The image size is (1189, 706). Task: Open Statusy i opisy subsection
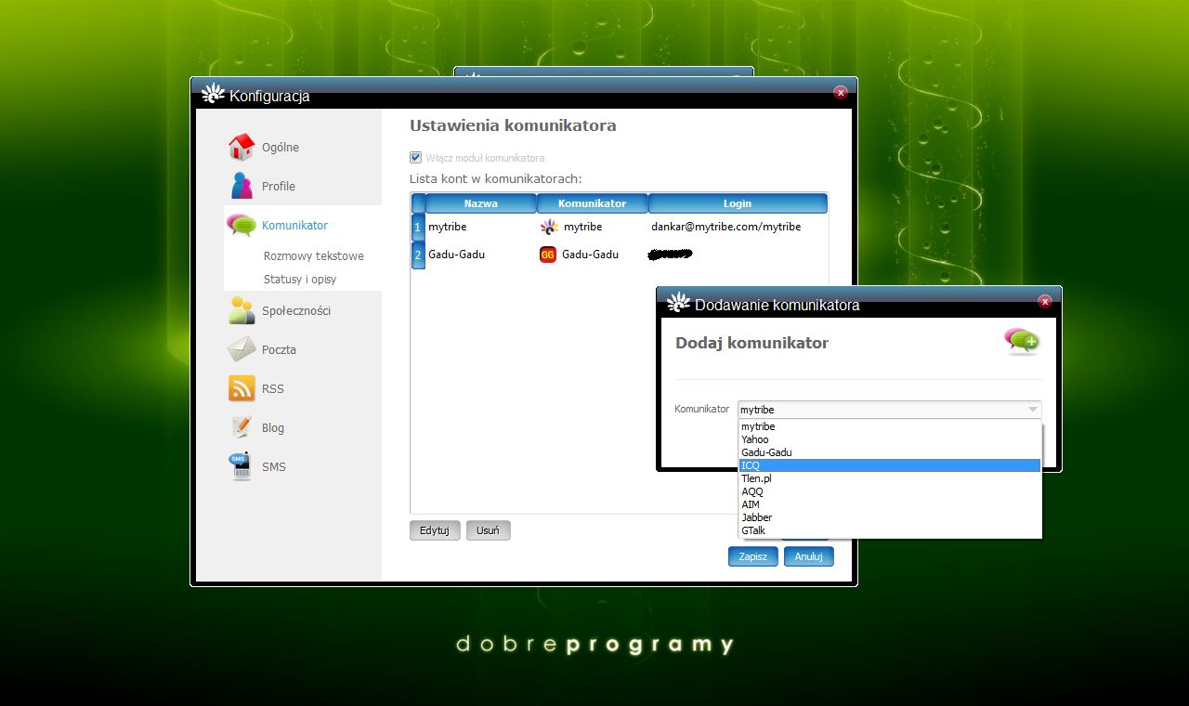(300, 280)
